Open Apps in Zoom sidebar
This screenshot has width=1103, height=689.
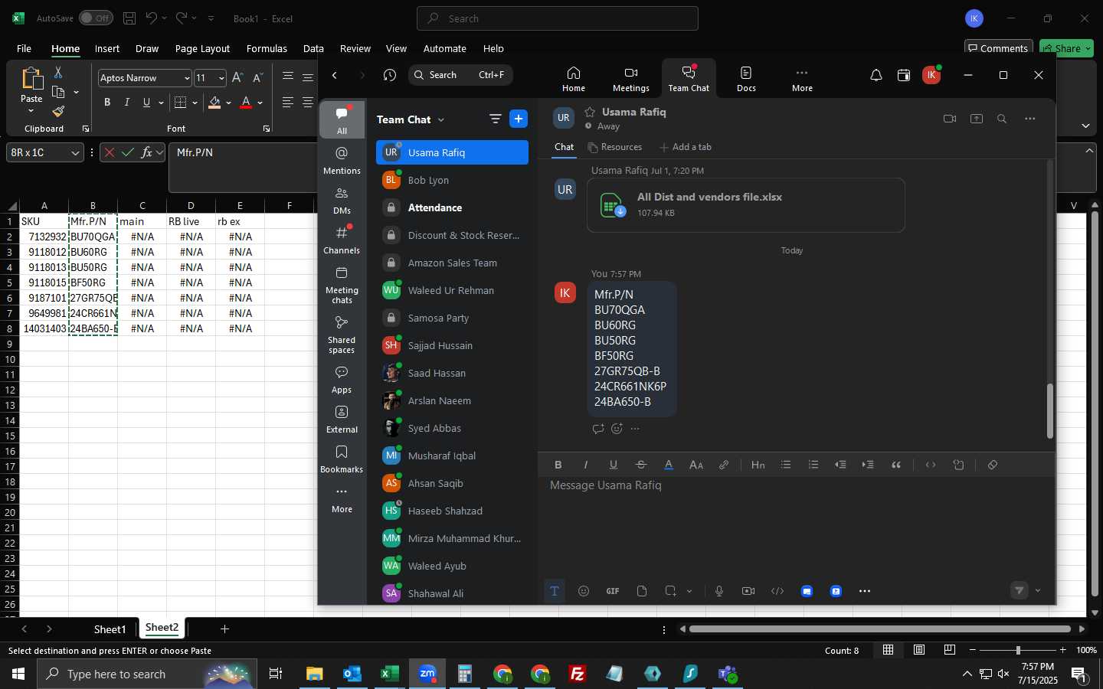(342, 380)
